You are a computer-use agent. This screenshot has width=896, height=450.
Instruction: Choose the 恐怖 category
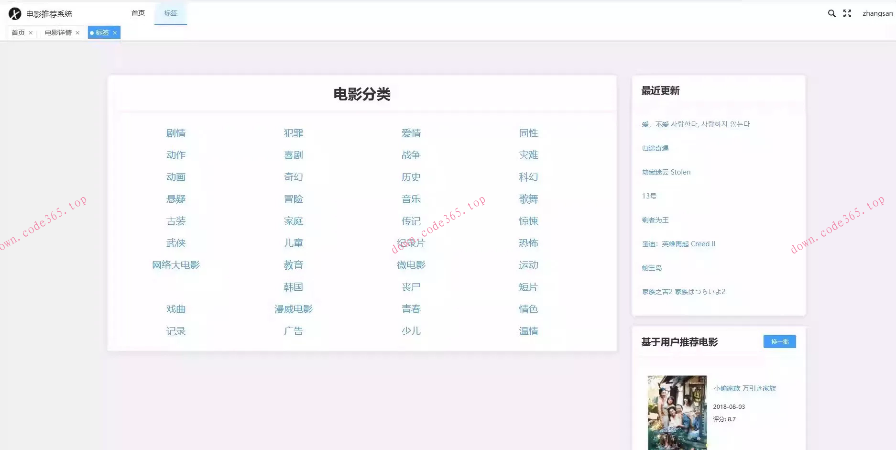529,243
